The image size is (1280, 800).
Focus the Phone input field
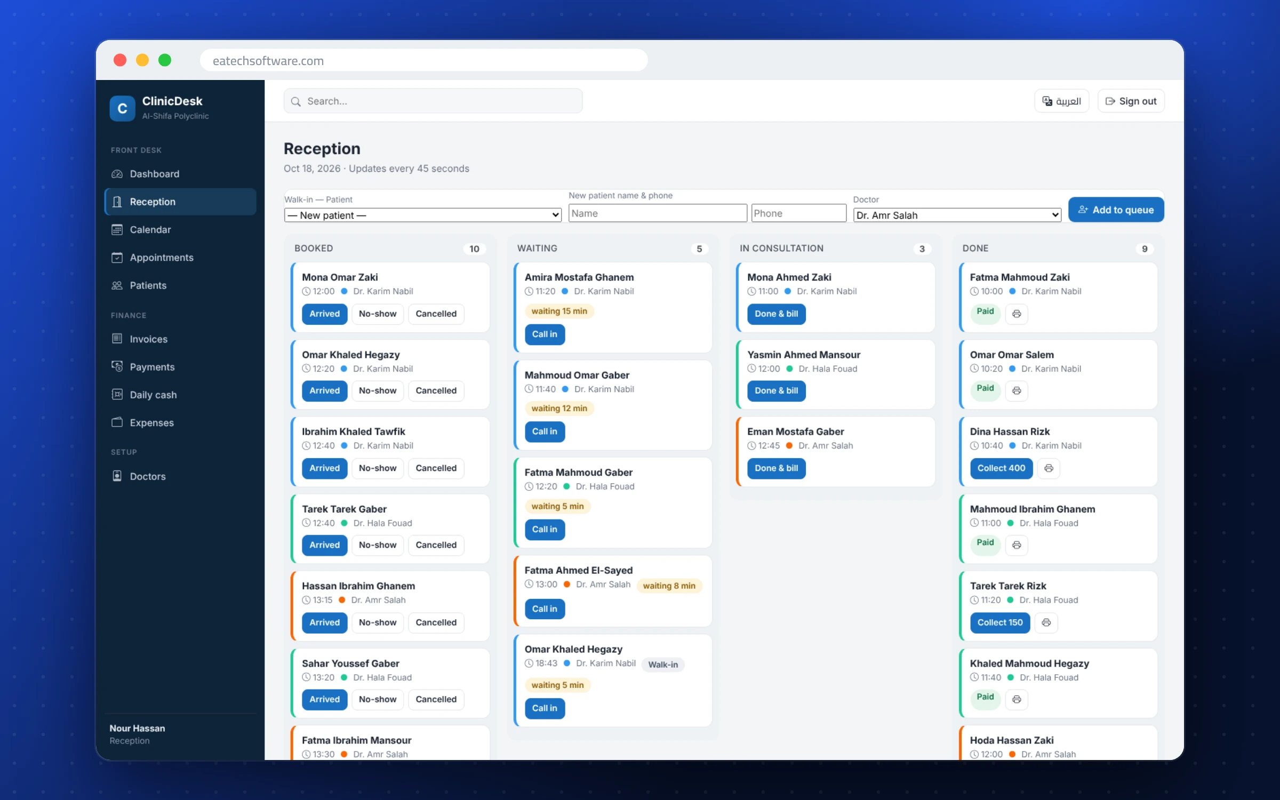click(799, 213)
